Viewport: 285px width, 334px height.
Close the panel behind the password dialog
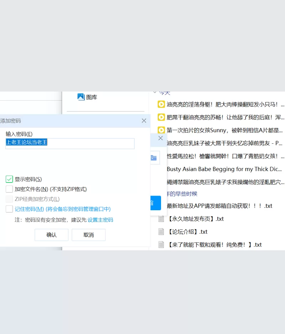click(x=161, y=138)
